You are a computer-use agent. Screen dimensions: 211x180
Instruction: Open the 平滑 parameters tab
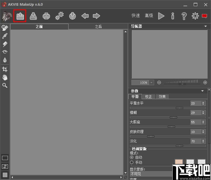pos(135,97)
